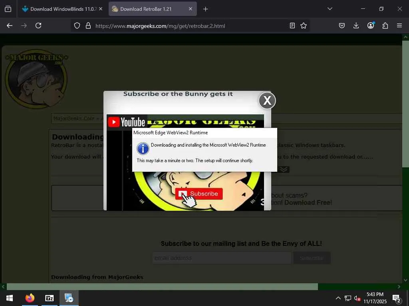Click the double chevron down expander
The height and width of the screenshot is (306, 409).
[x=284, y=170]
